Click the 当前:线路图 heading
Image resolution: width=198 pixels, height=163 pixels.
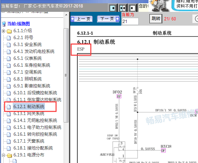tap(19, 24)
